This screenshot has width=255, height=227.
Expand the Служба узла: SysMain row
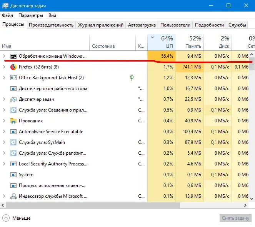coord(4,142)
